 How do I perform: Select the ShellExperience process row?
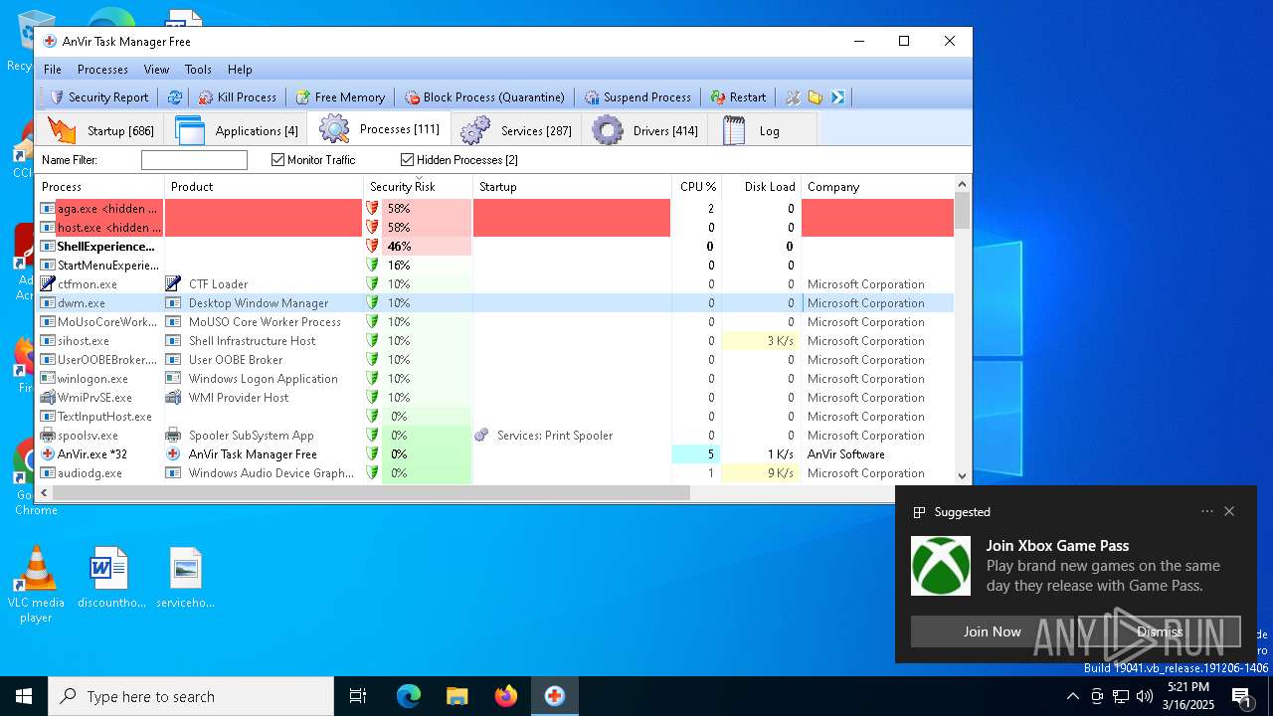(x=495, y=247)
